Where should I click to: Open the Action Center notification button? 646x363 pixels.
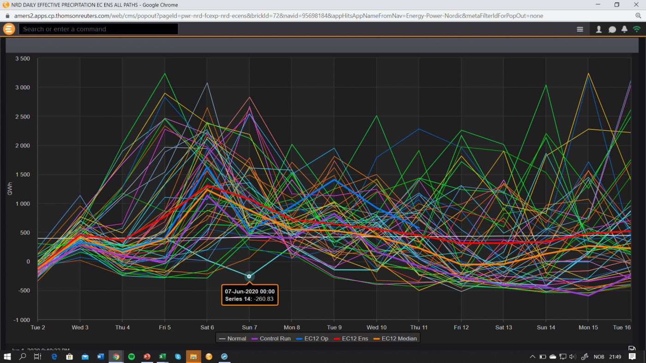click(x=632, y=357)
